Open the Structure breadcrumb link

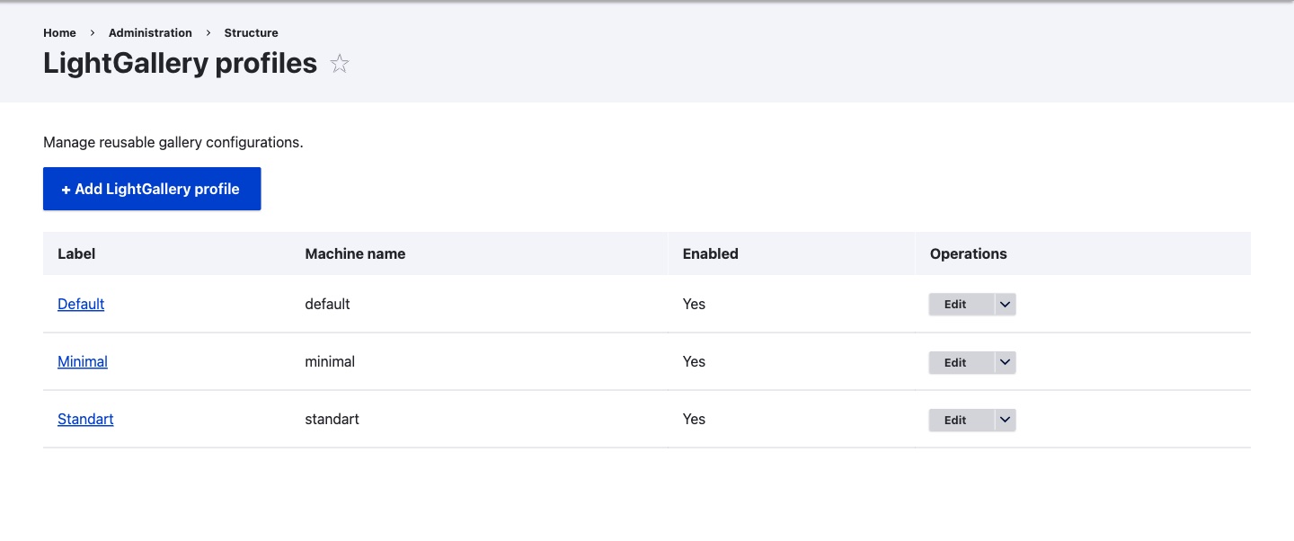point(251,32)
